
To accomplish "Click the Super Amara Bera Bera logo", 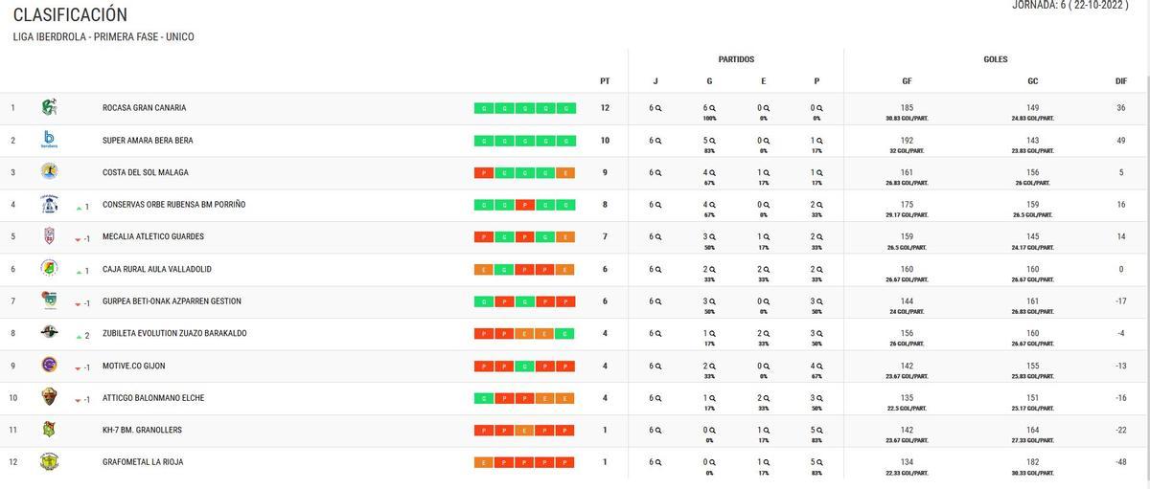I will click(49, 140).
